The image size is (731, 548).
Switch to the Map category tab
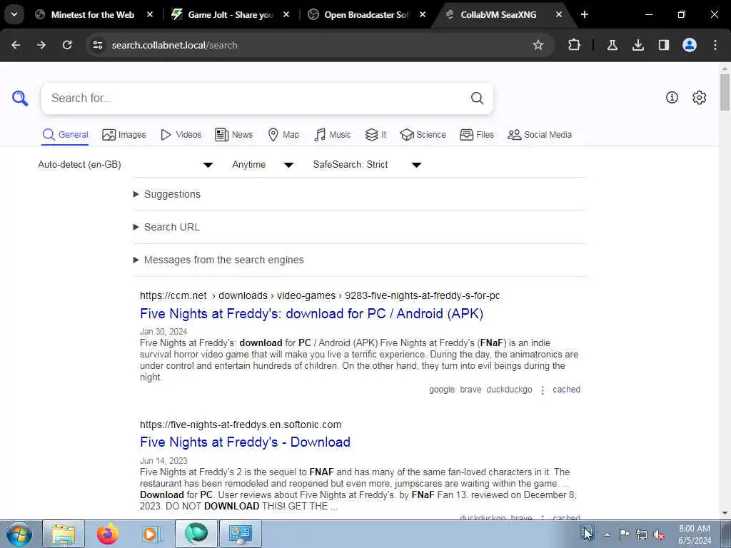[x=283, y=135]
